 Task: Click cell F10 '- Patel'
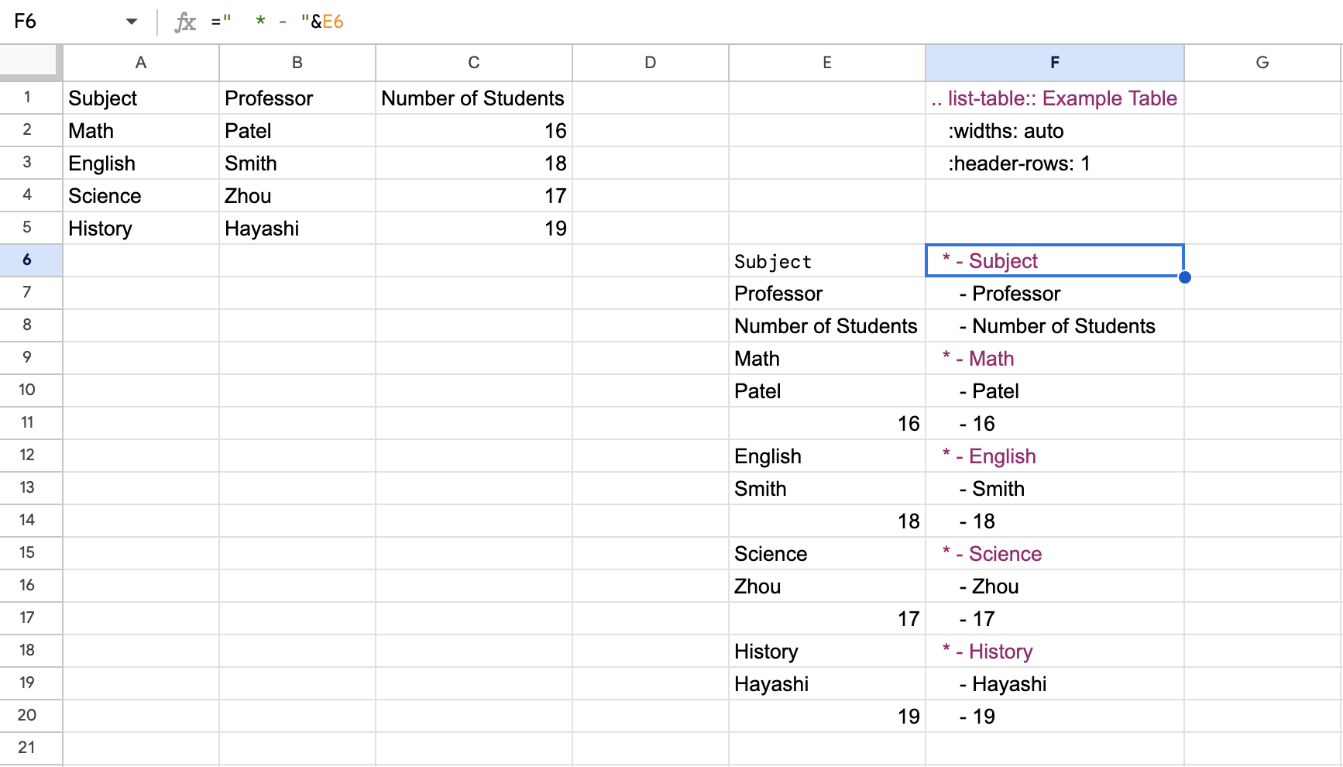coord(1055,391)
